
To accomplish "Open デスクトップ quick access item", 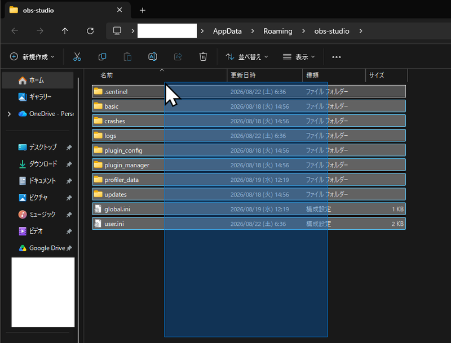I will (x=38, y=148).
